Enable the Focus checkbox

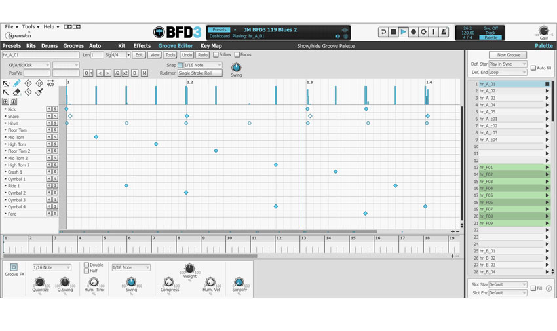coord(237,54)
